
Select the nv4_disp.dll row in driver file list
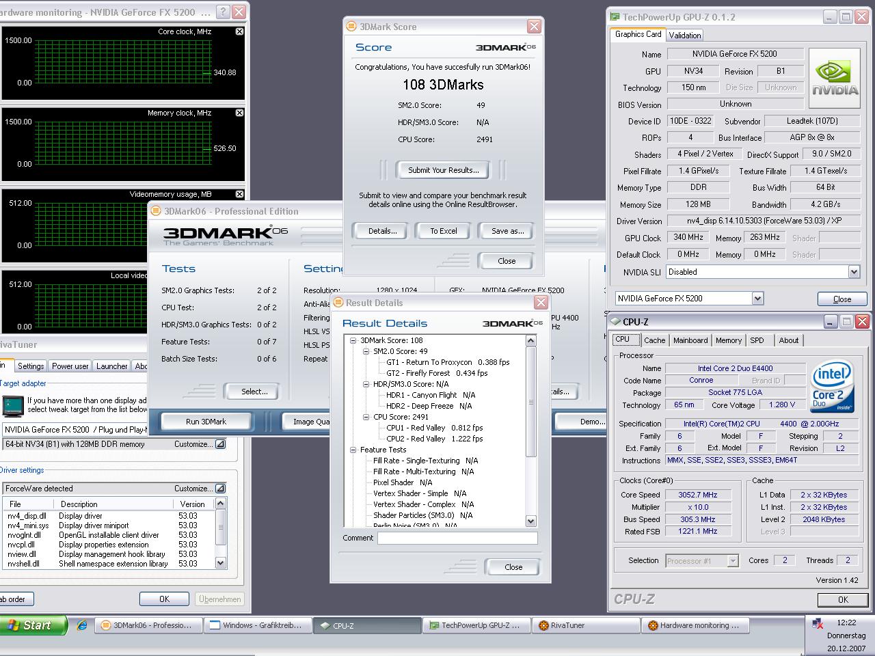[x=109, y=516]
